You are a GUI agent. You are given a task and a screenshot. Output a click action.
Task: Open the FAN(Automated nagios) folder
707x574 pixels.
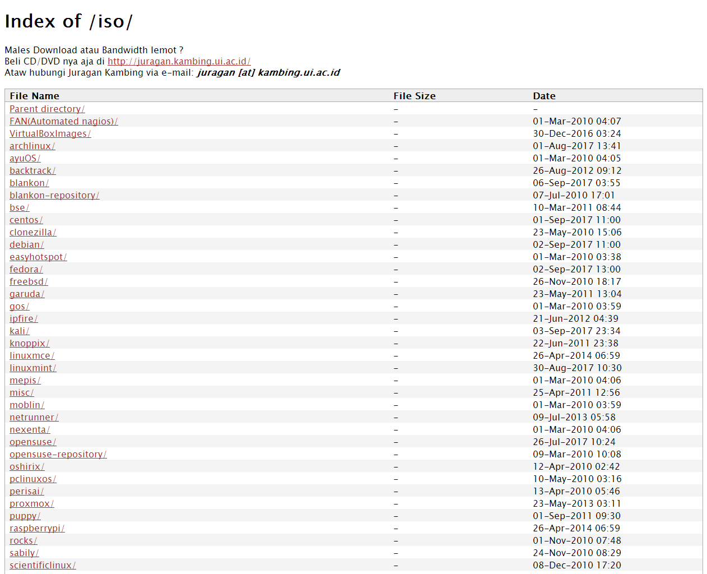pyautogui.click(x=63, y=121)
